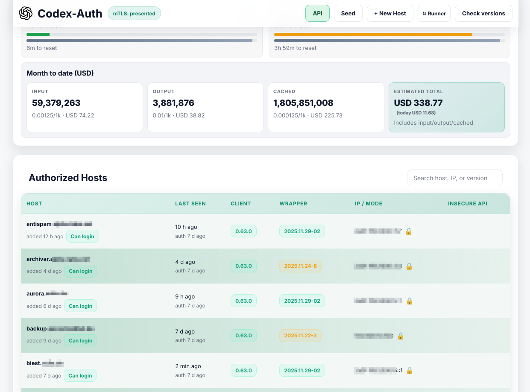530x392 pixels.
Task: Focus the host search field
Action: point(454,178)
